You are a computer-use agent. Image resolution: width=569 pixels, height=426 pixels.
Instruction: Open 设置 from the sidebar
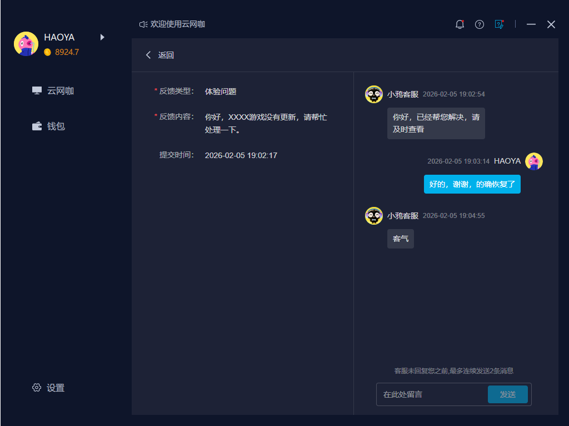pyautogui.click(x=55, y=388)
